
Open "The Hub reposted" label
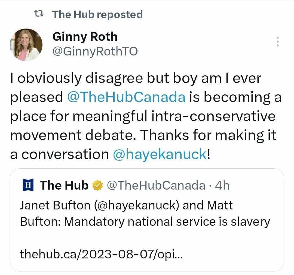97,14
